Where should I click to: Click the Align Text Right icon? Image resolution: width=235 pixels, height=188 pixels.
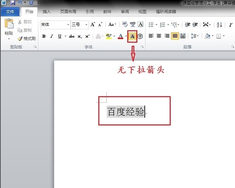point(167,36)
